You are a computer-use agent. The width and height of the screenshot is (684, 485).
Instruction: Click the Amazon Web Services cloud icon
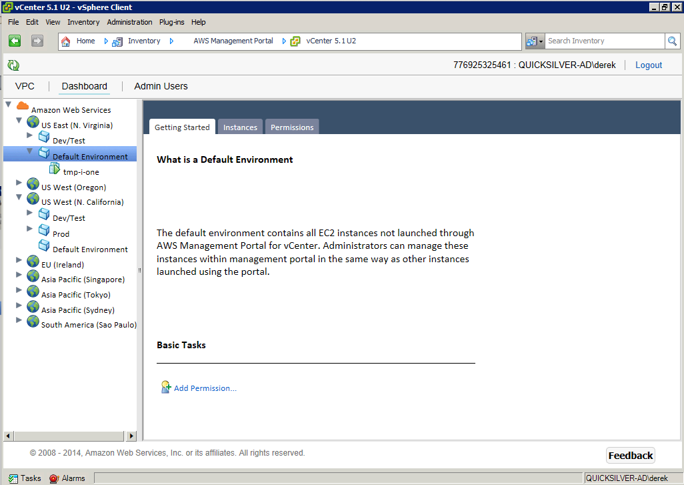point(23,107)
